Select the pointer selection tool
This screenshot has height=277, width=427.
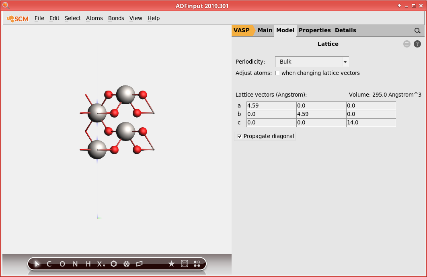pos(37,264)
